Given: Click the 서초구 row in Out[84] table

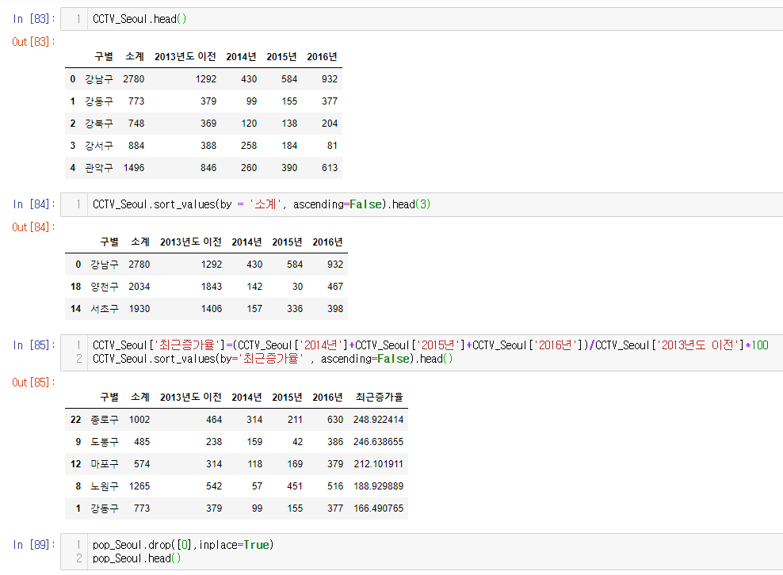Looking at the screenshot, I should (x=105, y=308).
